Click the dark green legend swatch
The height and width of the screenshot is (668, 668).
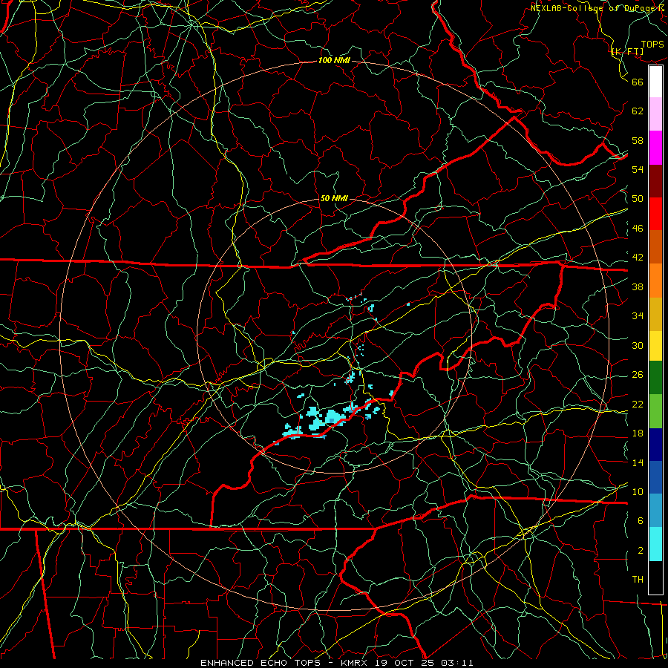tap(655, 378)
